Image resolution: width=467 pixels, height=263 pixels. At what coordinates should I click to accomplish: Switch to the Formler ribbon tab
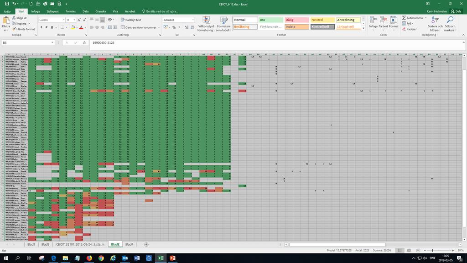(71, 11)
